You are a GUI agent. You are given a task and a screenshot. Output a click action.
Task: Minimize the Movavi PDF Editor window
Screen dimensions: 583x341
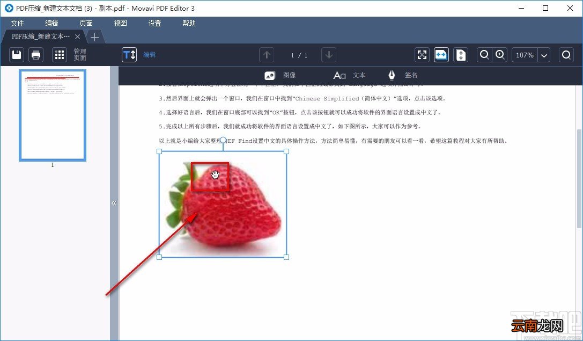(521, 8)
